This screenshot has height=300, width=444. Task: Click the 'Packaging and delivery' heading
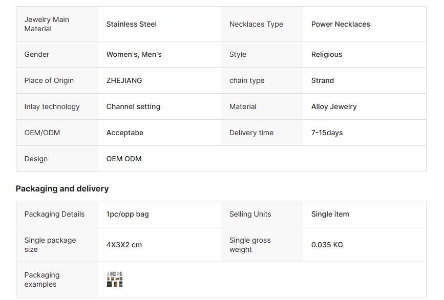pyautogui.click(x=62, y=189)
